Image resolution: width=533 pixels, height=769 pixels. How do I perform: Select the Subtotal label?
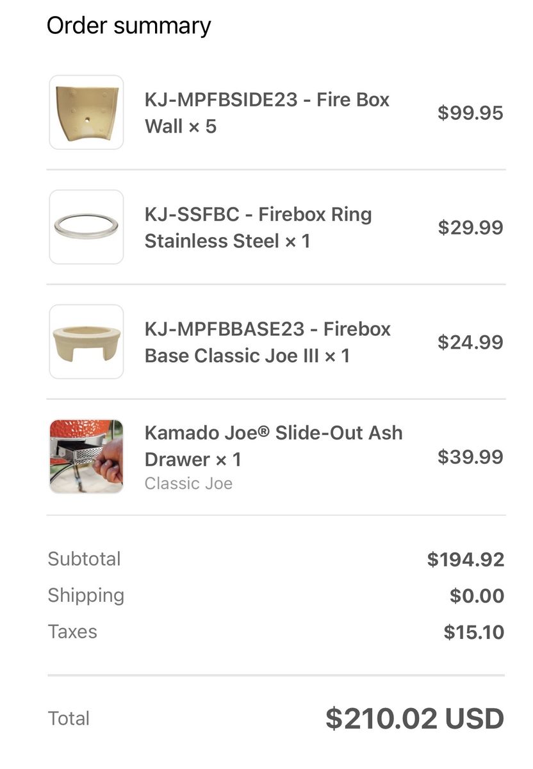(x=84, y=559)
